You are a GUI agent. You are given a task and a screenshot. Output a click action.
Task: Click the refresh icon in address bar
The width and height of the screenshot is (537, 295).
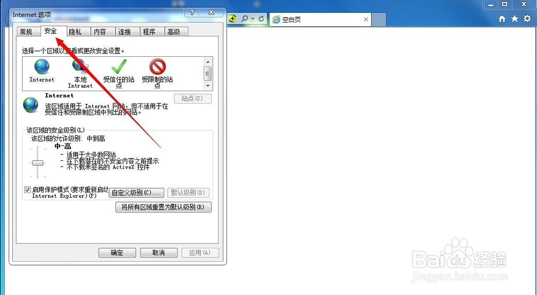[262, 19]
